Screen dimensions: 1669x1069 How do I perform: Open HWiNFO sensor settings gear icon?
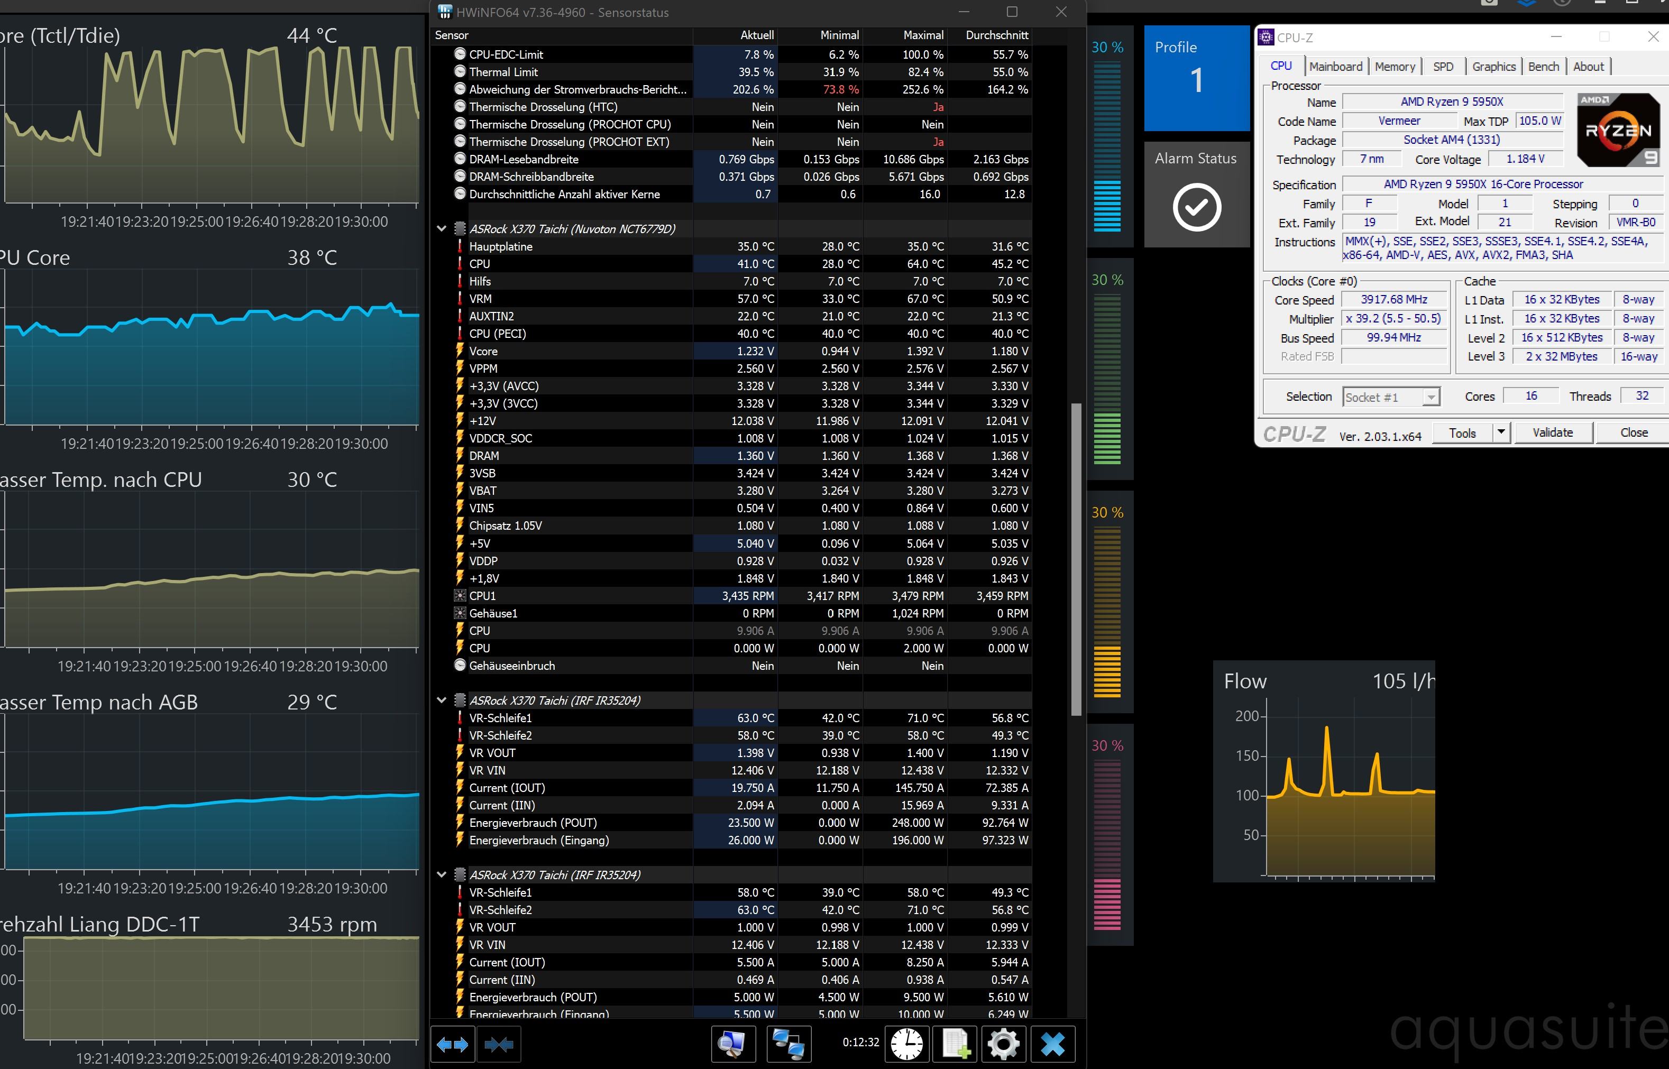point(1003,1044)
